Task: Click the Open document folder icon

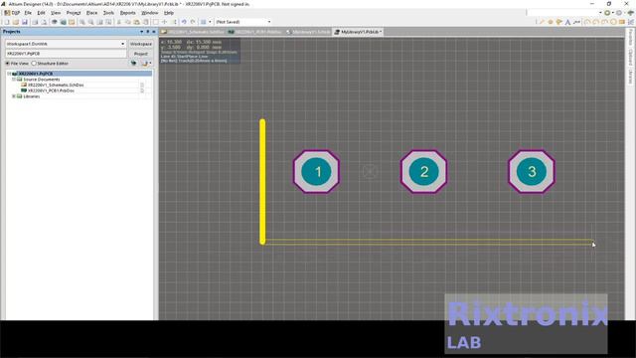Action: pyautogui.click(x=16, y=22)
